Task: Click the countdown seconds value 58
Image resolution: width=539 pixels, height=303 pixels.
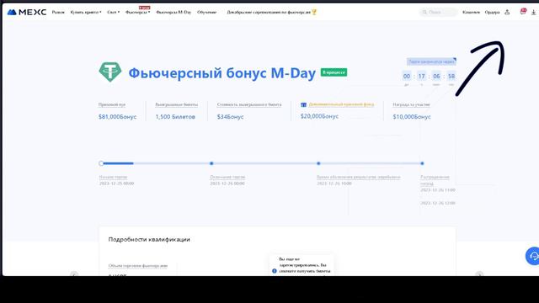Action: (451, 76)
